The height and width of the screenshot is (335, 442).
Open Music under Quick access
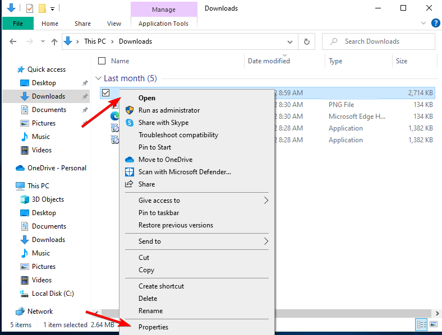[41, 137]
